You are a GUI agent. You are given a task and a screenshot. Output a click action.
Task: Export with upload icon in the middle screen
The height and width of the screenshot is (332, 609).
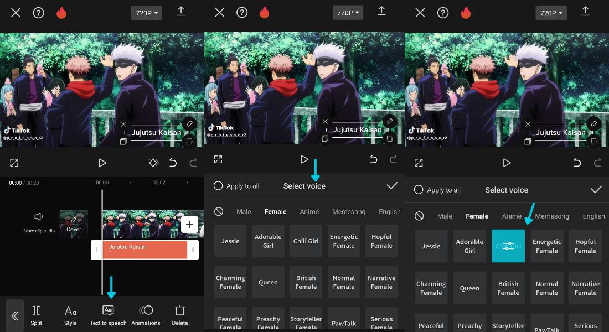pyautogui.click(x=382, y=11)
